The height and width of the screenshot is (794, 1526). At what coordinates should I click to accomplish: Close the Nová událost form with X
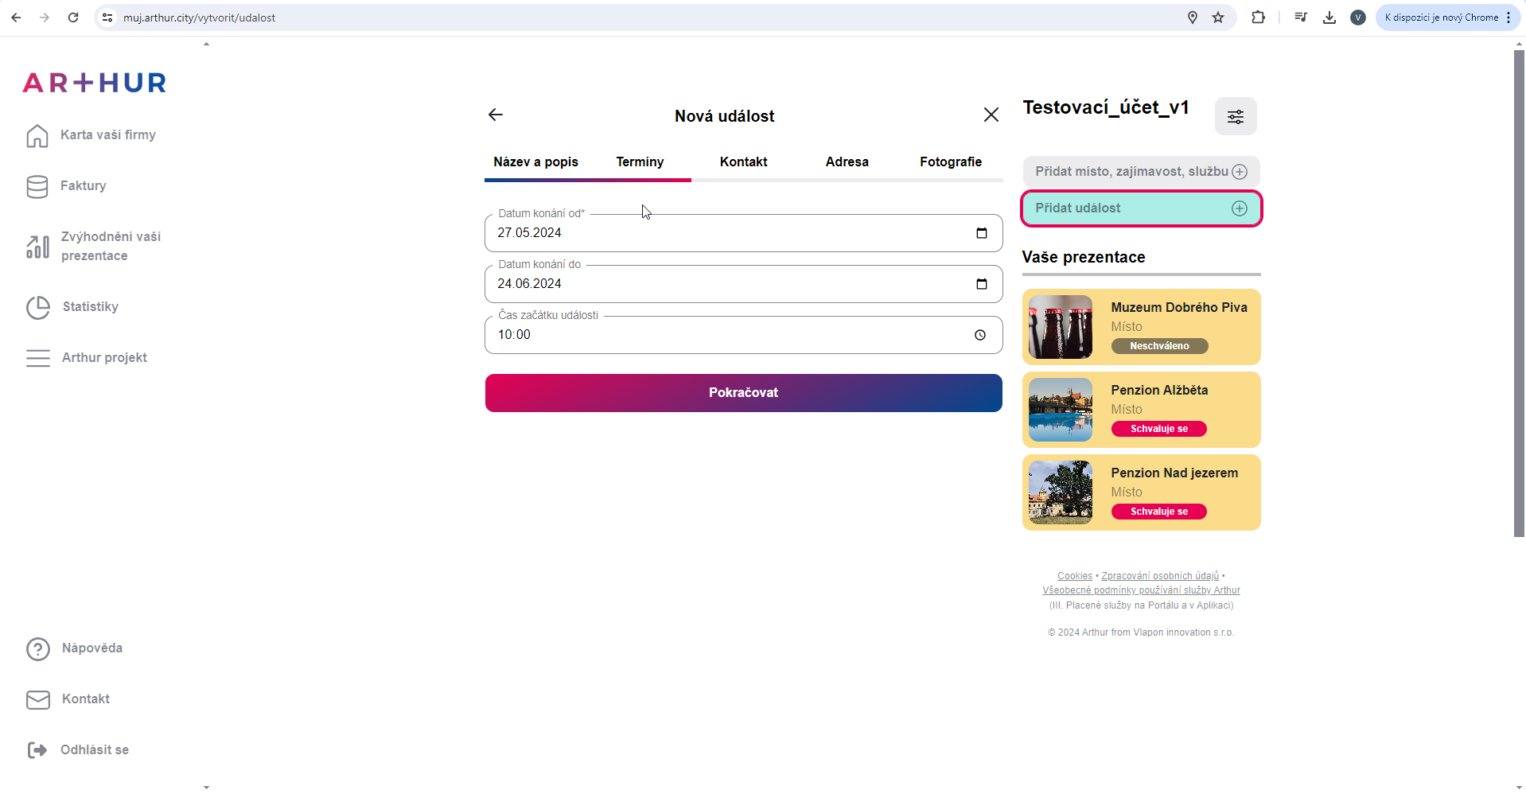pyautogui.click(x=991, y=115)
